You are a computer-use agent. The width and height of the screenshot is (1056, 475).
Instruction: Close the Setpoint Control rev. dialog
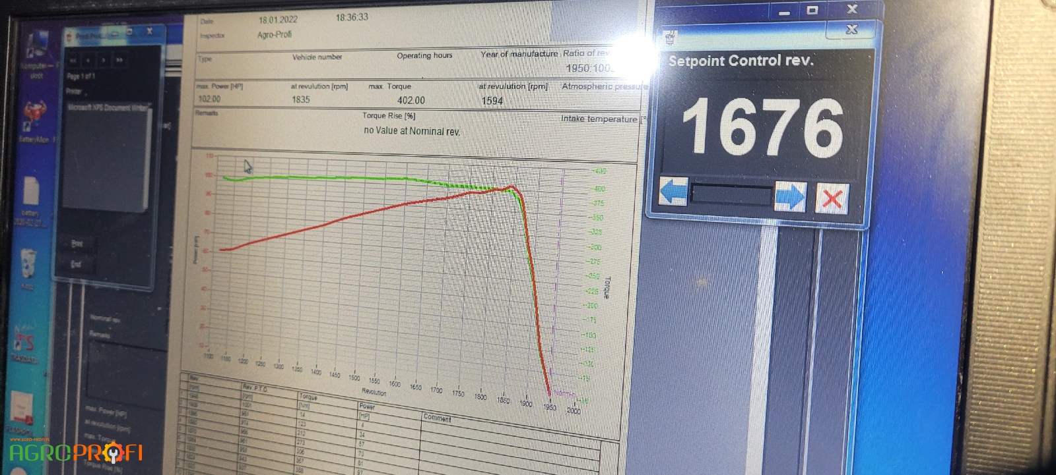851,30
